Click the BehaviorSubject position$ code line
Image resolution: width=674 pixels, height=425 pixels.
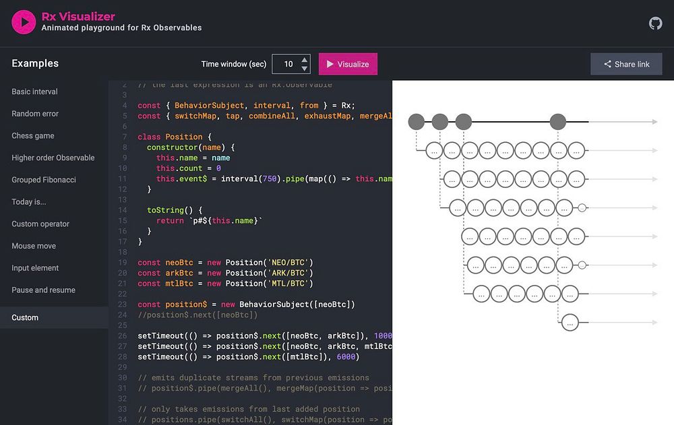(x=246, y=304)
